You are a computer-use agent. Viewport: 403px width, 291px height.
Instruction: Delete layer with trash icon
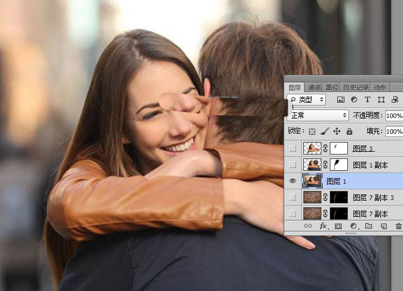tap(398, 226)
